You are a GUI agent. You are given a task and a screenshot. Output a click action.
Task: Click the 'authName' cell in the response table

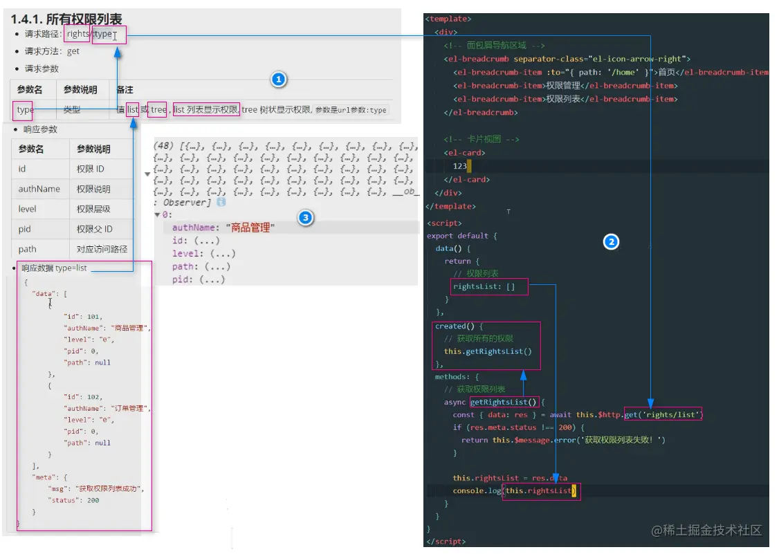click(x=39, y=189)
